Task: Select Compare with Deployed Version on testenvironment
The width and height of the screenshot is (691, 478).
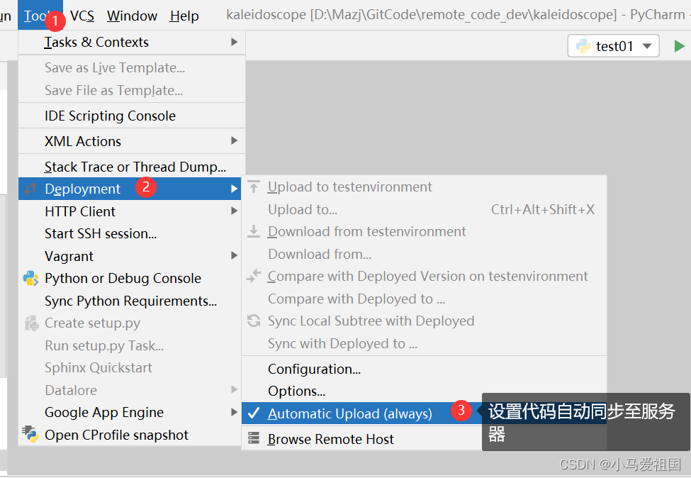Action: (x=424, y=276)
